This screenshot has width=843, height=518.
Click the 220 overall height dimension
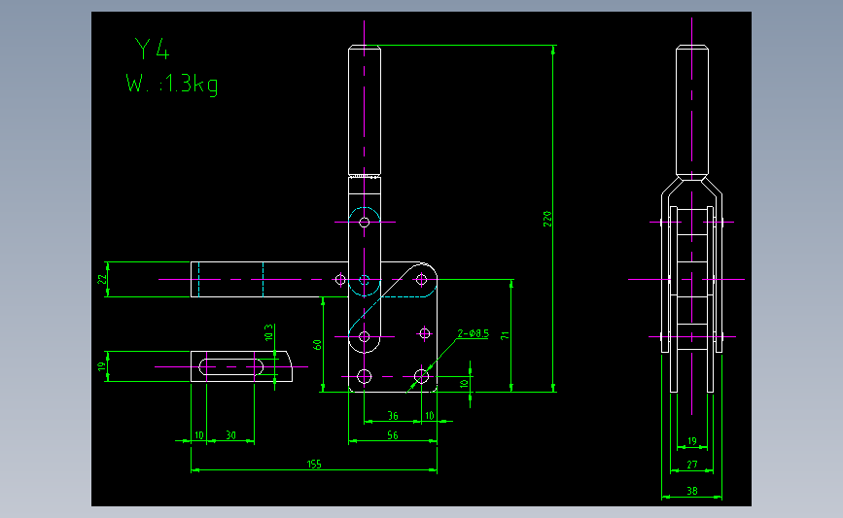click(547, 219)
